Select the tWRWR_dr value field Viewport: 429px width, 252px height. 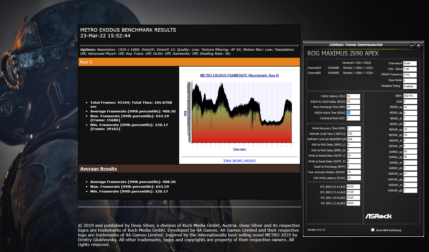pyautogui.click(x=410, y=185)
